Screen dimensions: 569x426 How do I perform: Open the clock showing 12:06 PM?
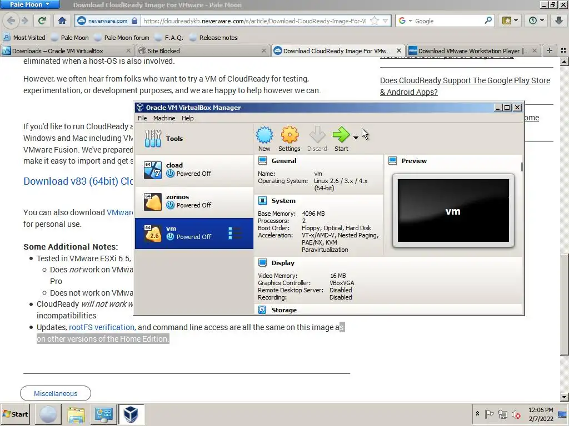pos(541,414)
